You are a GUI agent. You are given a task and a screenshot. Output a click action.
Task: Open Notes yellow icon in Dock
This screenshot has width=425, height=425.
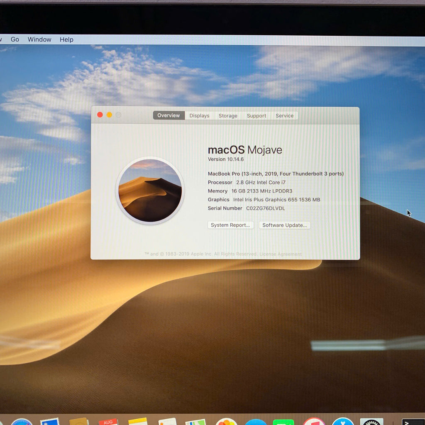coord(138,422)
